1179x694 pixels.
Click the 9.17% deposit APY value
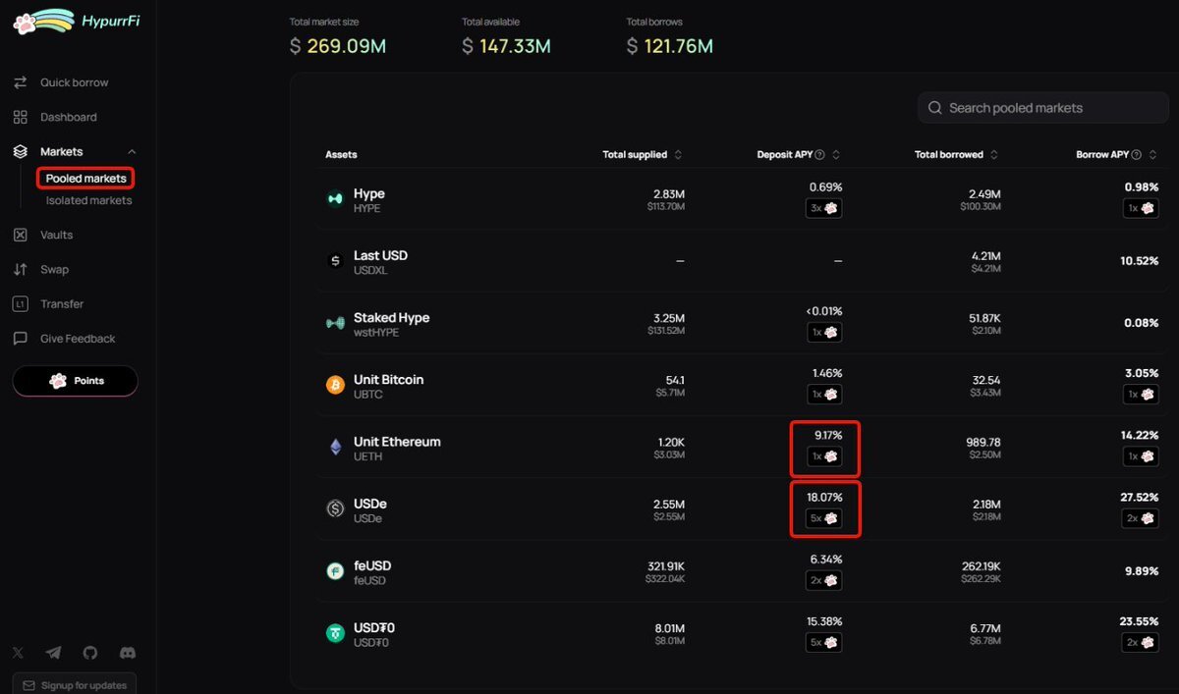tap(828, 436)
